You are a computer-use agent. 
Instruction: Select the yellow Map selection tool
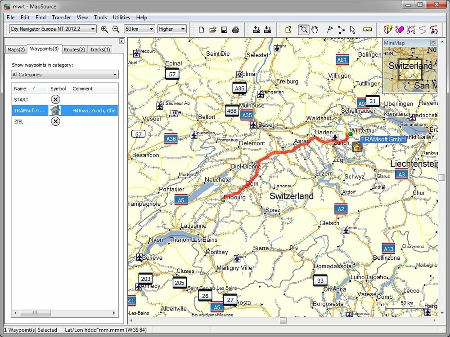coord(288,29)
